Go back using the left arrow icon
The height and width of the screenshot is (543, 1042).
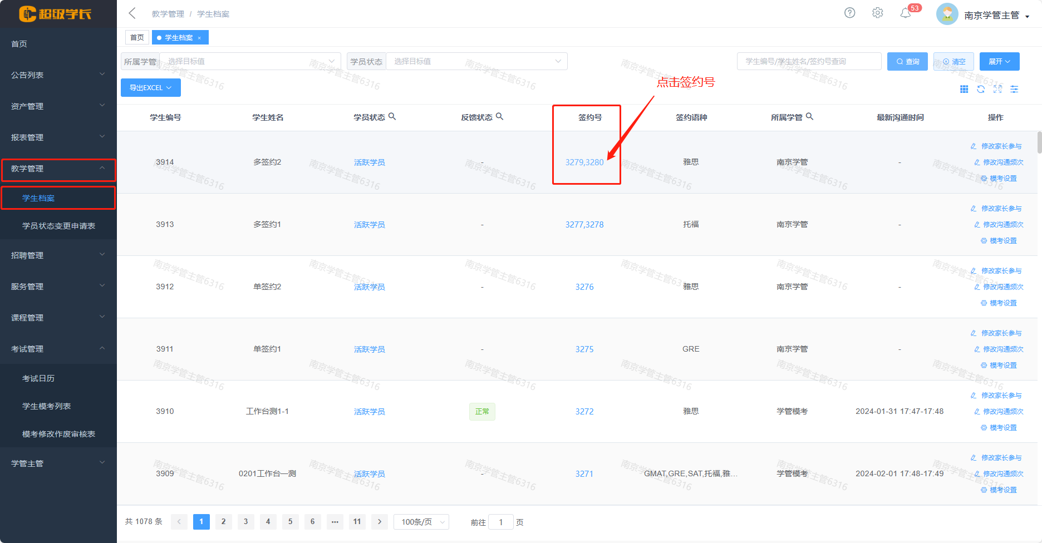coord(132,13)
